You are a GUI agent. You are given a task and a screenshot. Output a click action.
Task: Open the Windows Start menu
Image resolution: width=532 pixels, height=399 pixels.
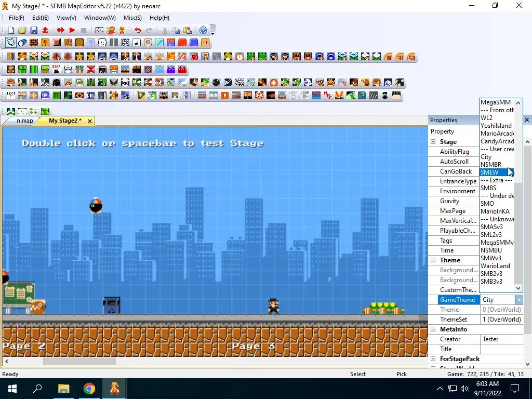[x=12, y=389]
